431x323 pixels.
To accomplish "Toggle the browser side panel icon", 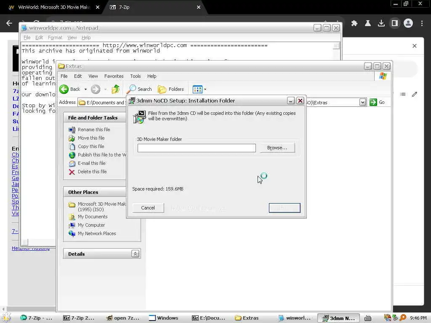I will [395, 24].
